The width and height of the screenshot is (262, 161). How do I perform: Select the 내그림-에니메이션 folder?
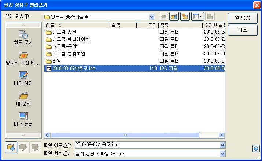coord(71,39)
